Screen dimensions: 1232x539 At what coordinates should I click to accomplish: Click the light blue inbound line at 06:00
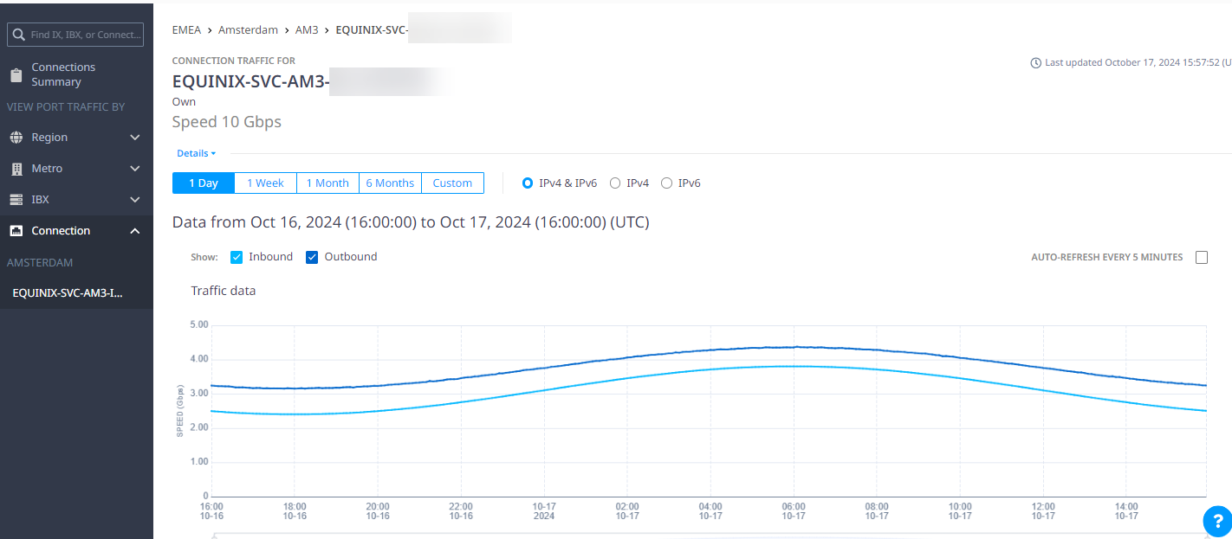point(794,366)
